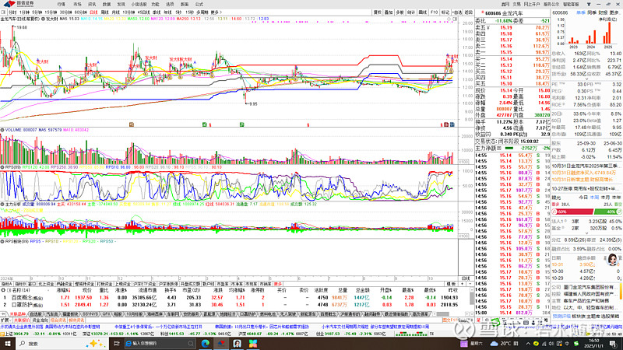The image size is (623, 350).
Task: Click the weather 20°C tray icon
Action: (504, 344)
